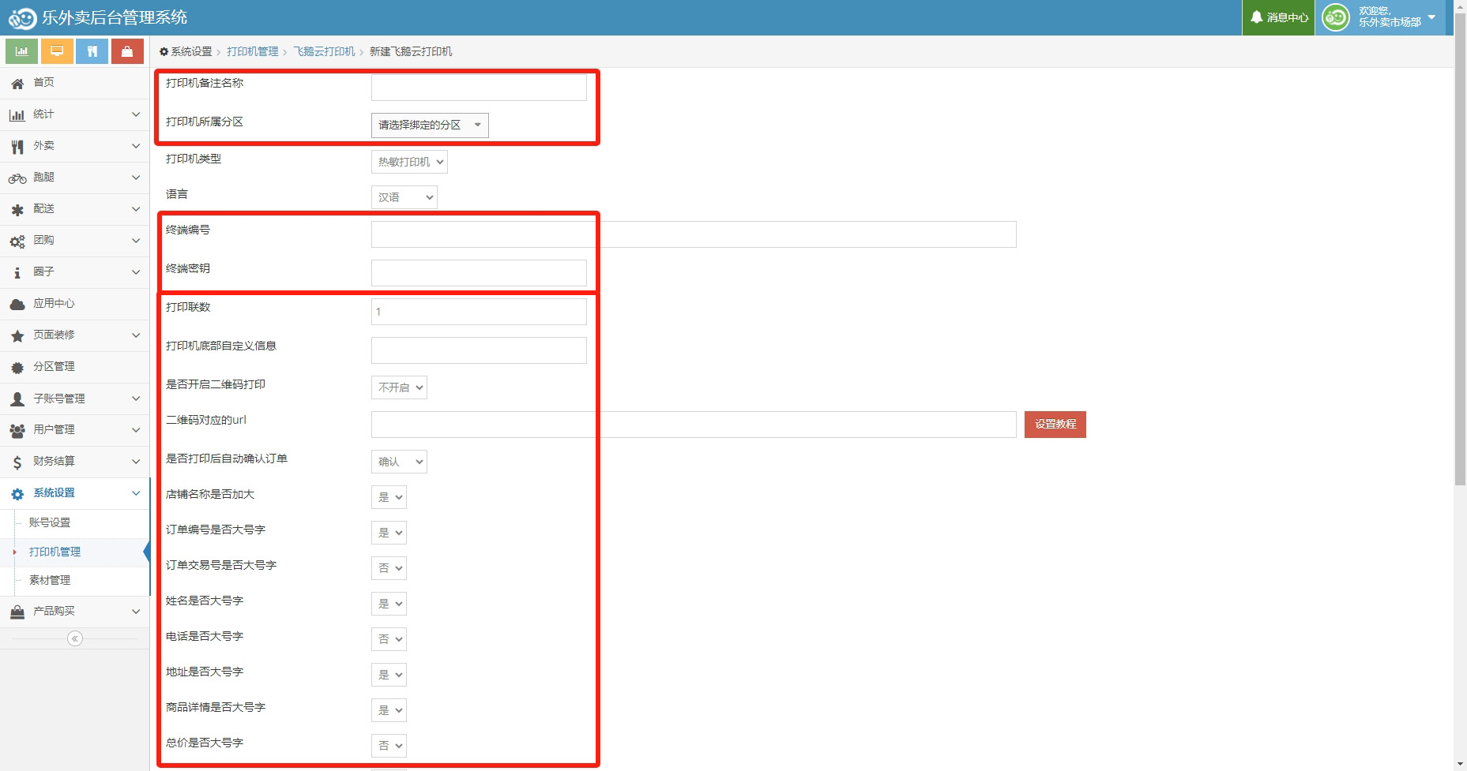Select 素材管理 in the sidebar submenu
Viewport: 1467px width, 771px height.
(50, 580)
